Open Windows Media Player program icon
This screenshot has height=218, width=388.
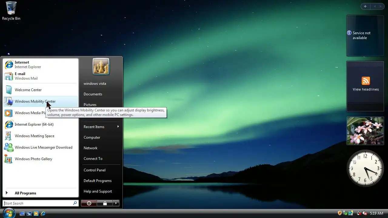coord(8,113)
